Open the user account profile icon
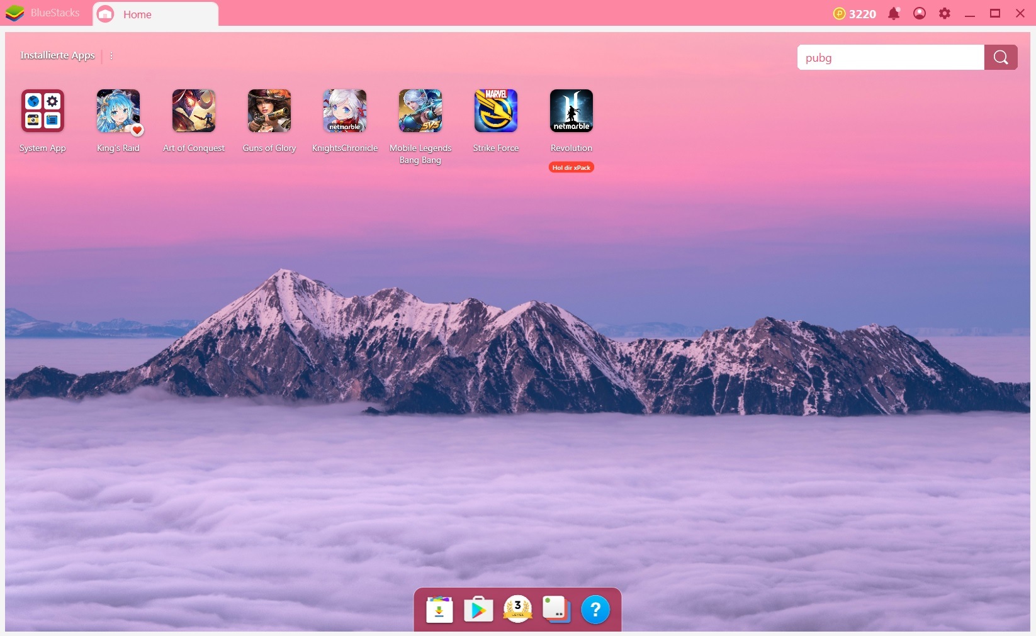 [920, 13]
